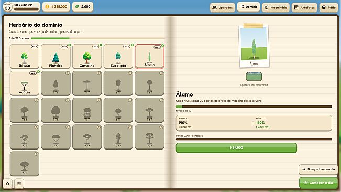This screenshot has width=341, height=192.
Task: Click the green plus badge on Eucalipto
Action: pyautogui.click(x=132, y=45)
